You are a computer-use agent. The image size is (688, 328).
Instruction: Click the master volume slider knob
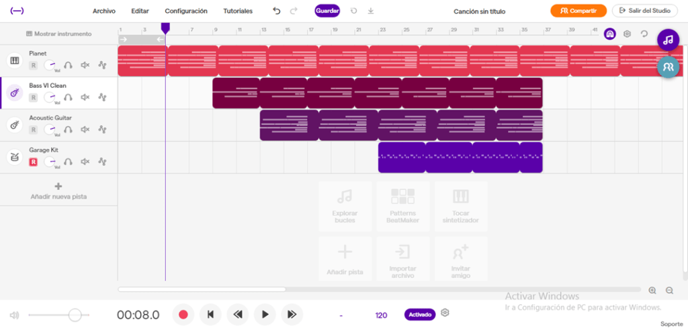(x=75, y=315)
